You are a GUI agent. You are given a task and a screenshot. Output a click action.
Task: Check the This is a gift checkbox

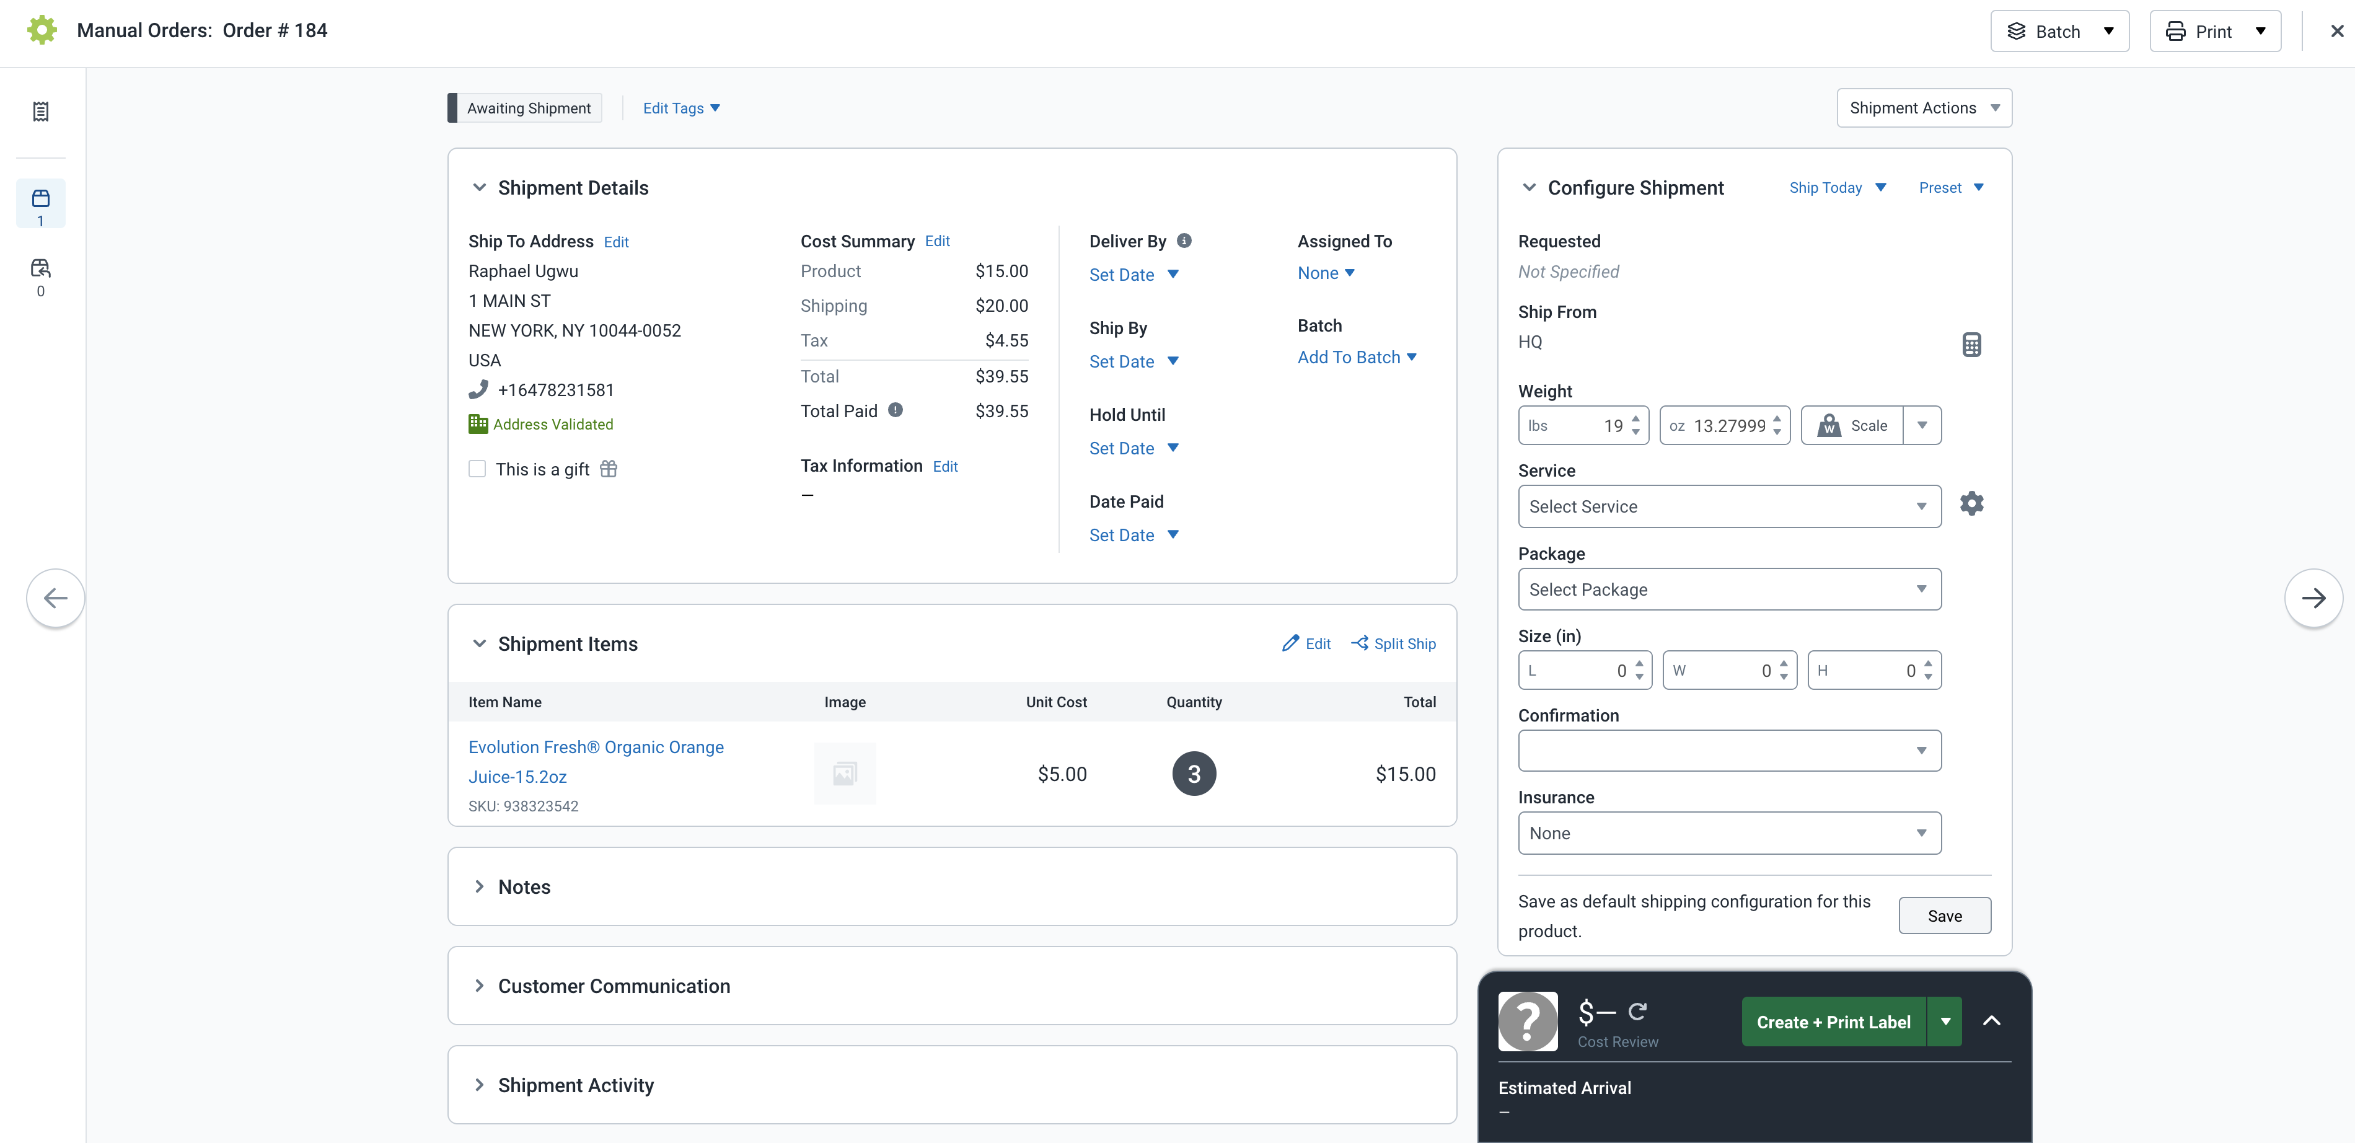477,469
